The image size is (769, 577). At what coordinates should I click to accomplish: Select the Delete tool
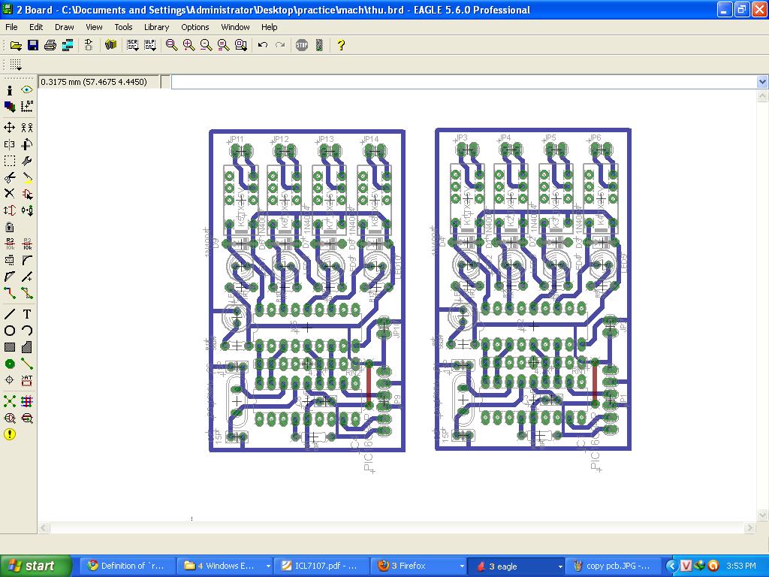pyautogui.click(x=9, y=193)
